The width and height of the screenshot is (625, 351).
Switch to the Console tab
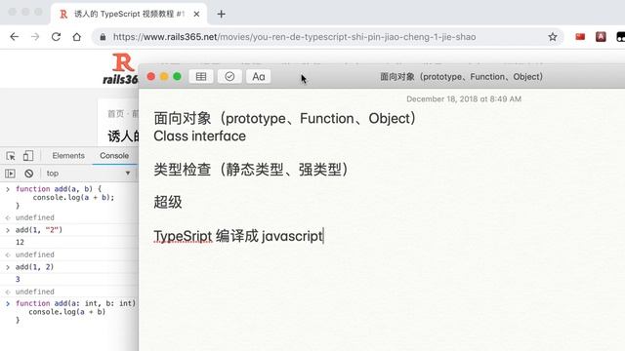pos(114,156)
